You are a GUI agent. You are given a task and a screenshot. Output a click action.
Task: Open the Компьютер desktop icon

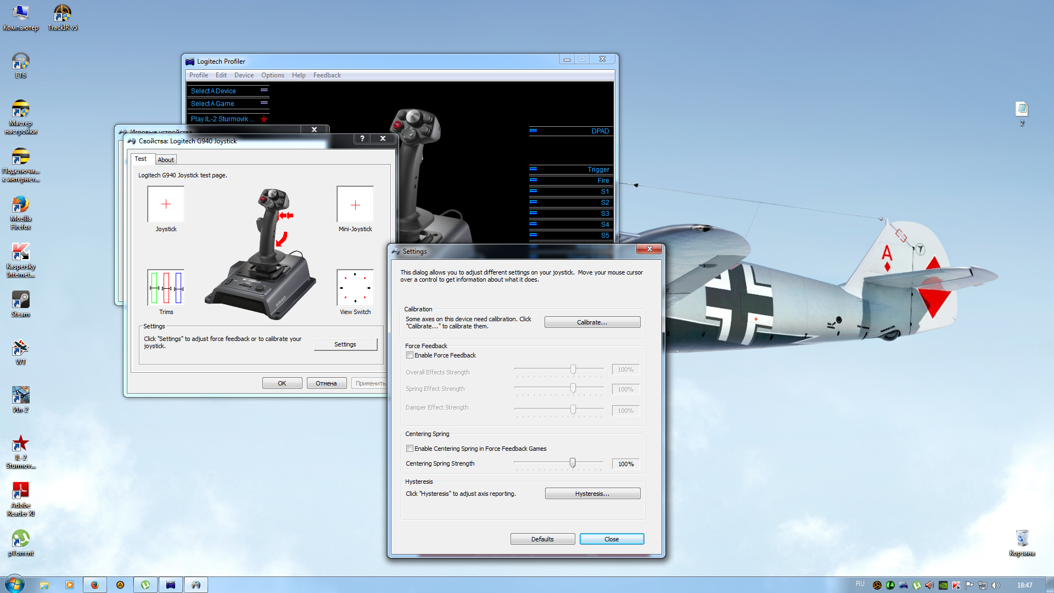20,18
